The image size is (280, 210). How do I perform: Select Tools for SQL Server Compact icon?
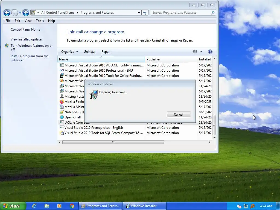click(x=62, y=133)
